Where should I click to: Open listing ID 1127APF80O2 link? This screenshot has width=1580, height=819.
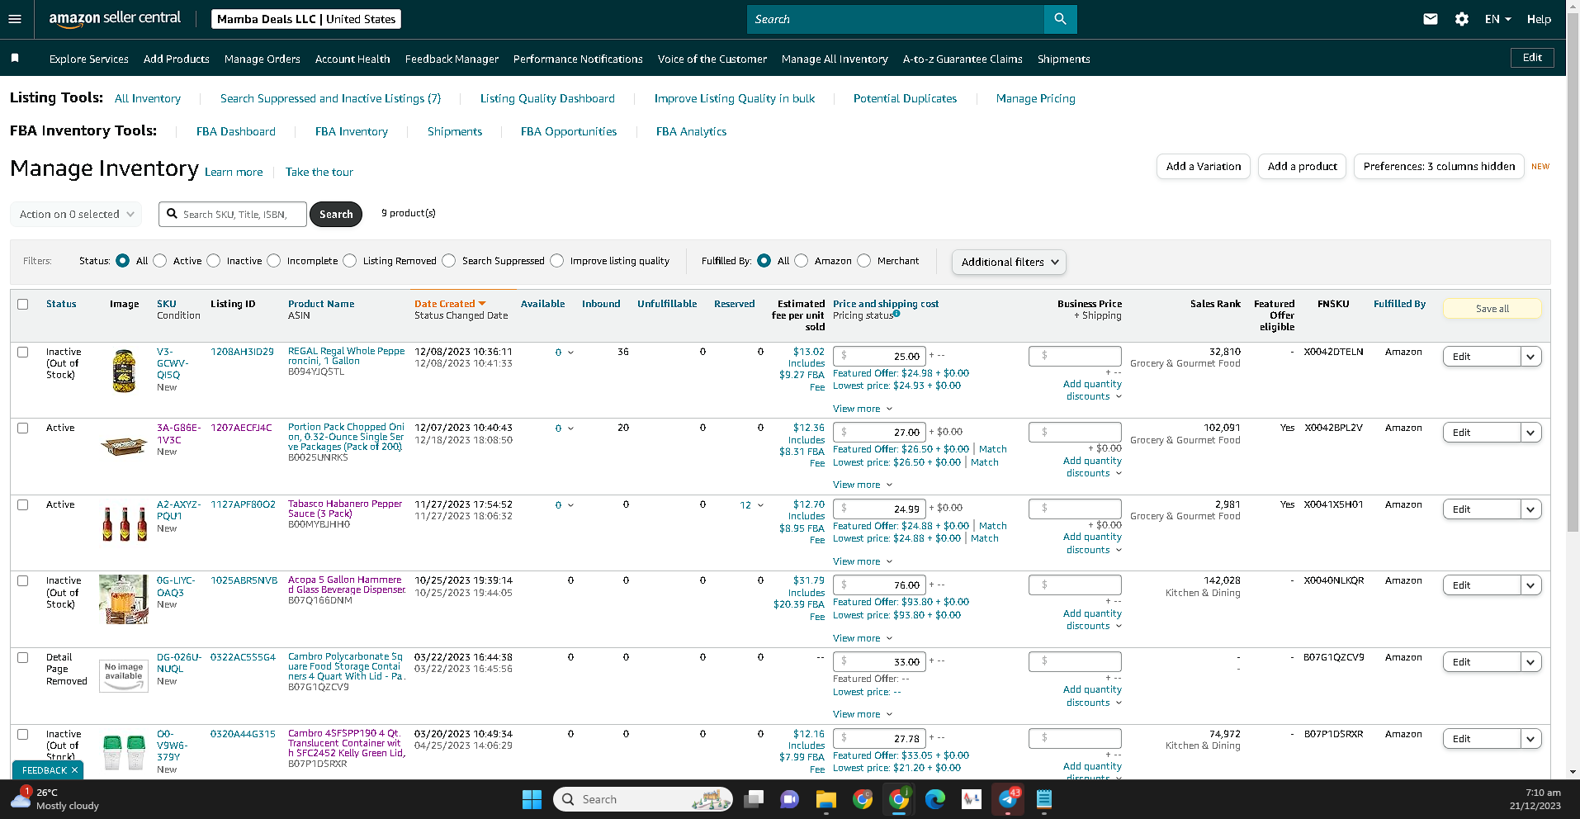(x=243, y=504)
